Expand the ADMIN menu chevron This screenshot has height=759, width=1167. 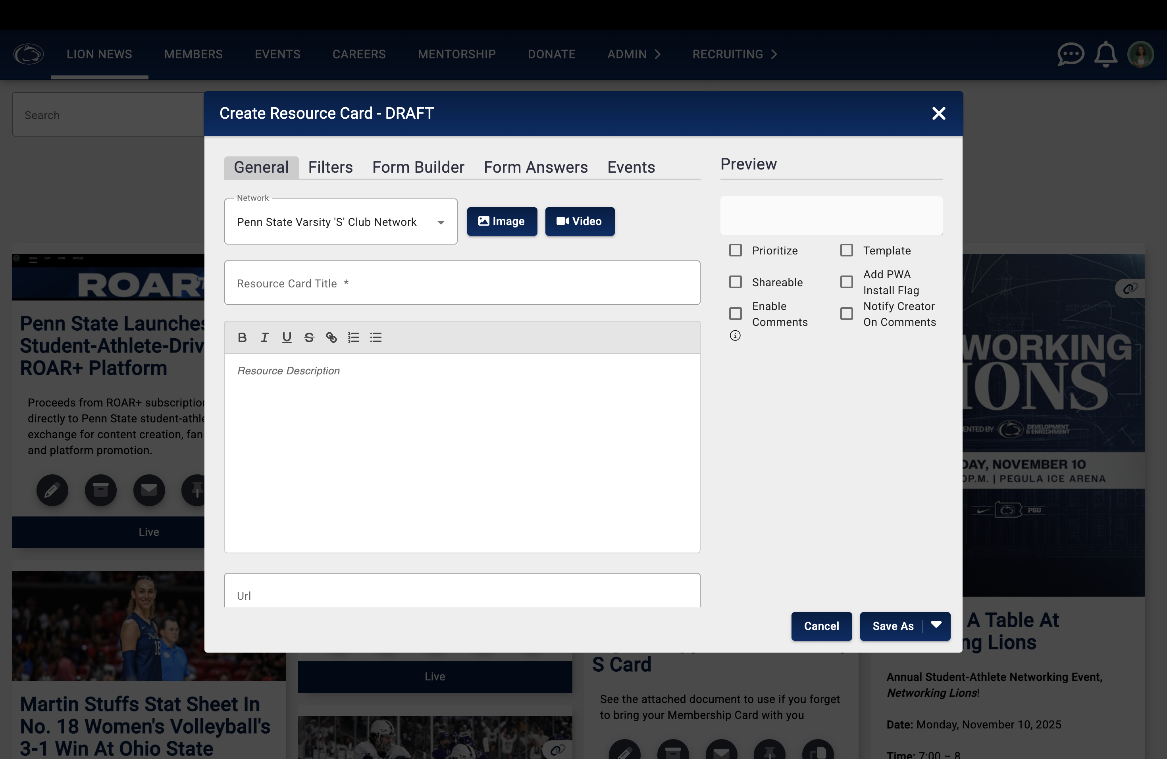point(658,54)
